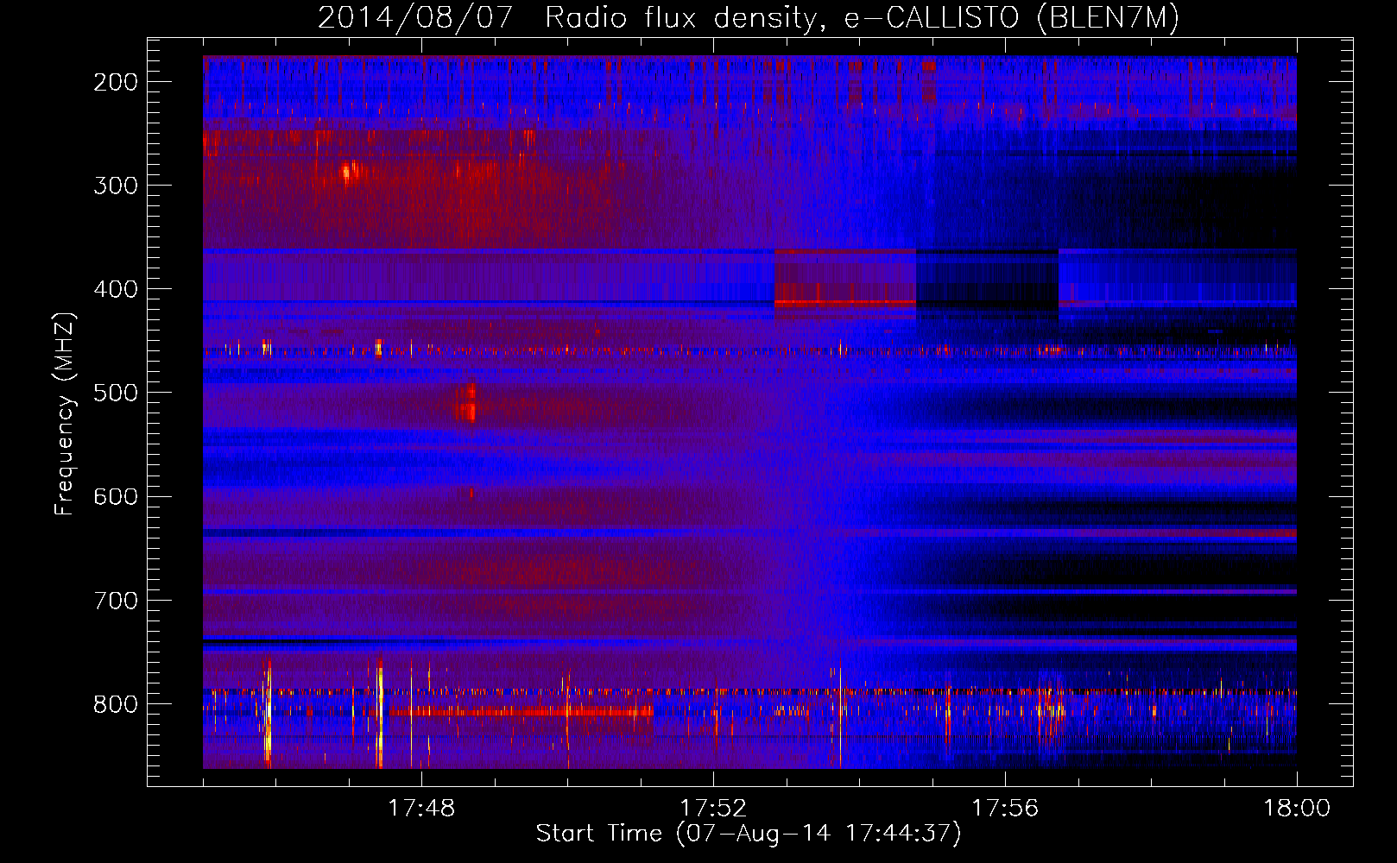This screenshot has width=1397, height=863.
Task: Select the 200 frequency tick label
Action: pos(116,82)
